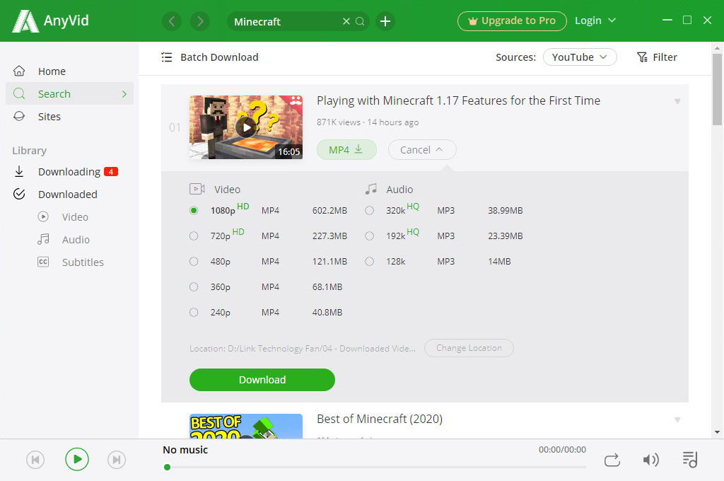Click the '602.2MB' file size value
724x481 pixels.
pos(329,211)
